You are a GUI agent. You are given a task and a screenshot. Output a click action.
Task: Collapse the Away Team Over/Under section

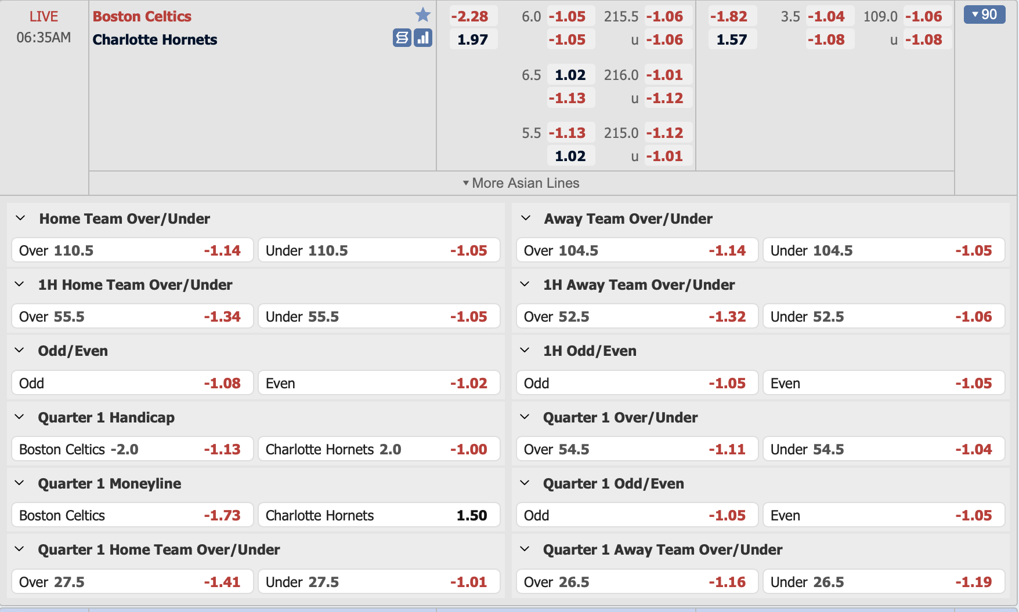(526, 218)
